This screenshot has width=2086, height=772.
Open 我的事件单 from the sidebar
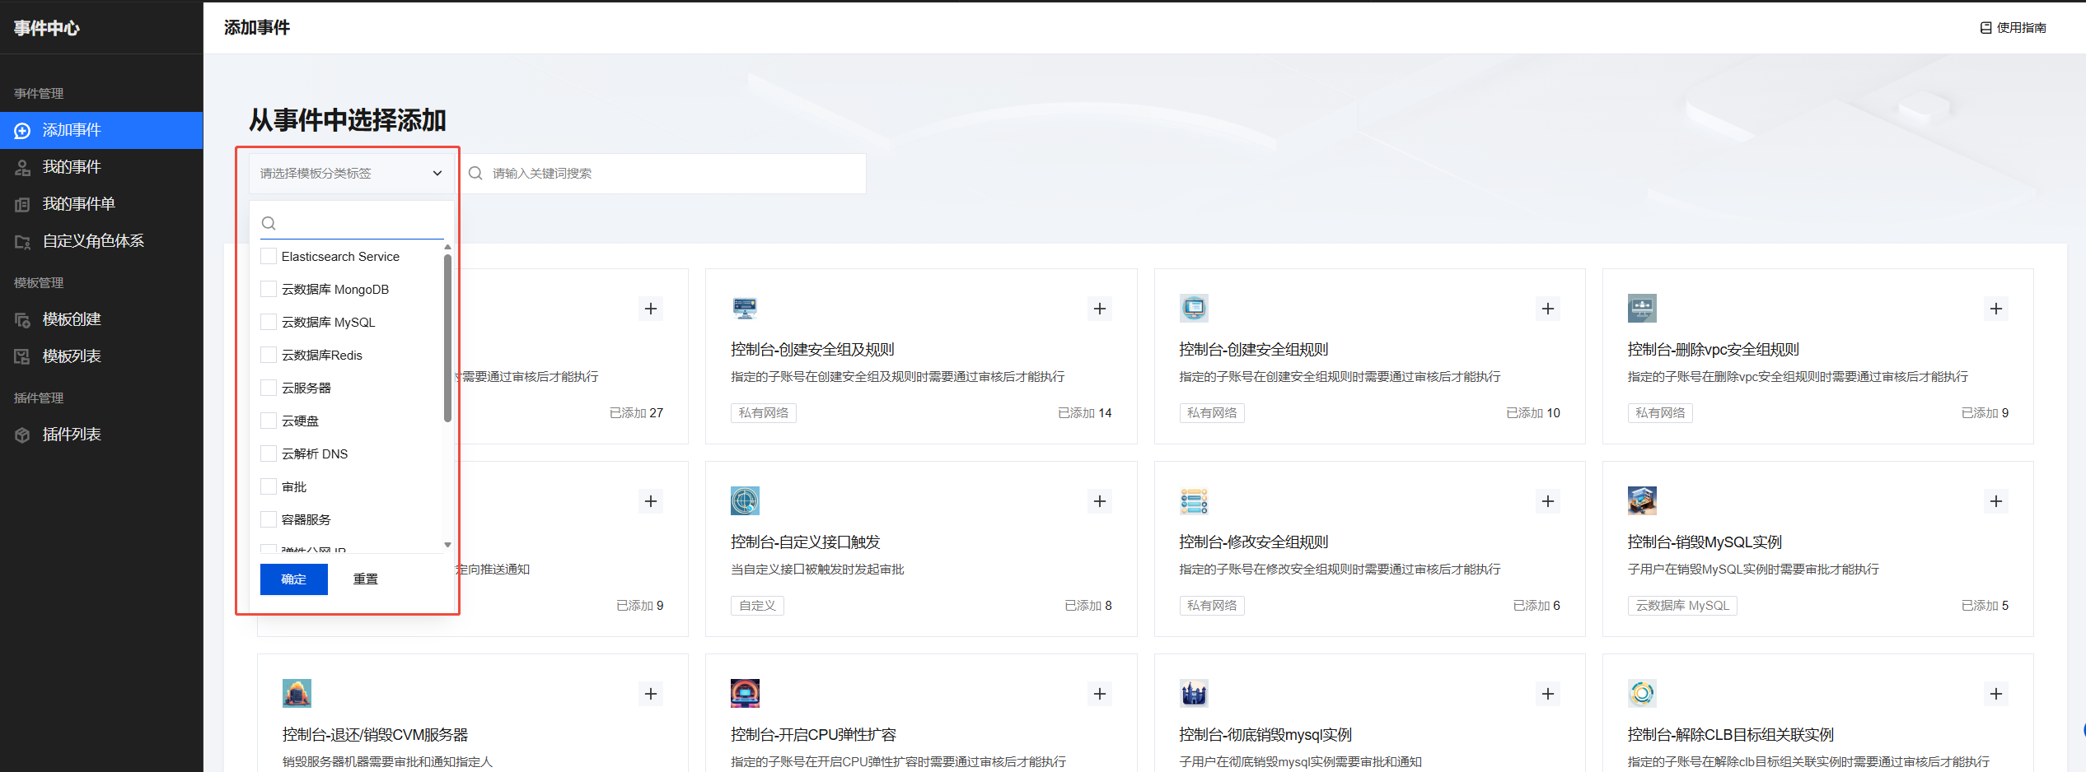(x=101, y=204)
